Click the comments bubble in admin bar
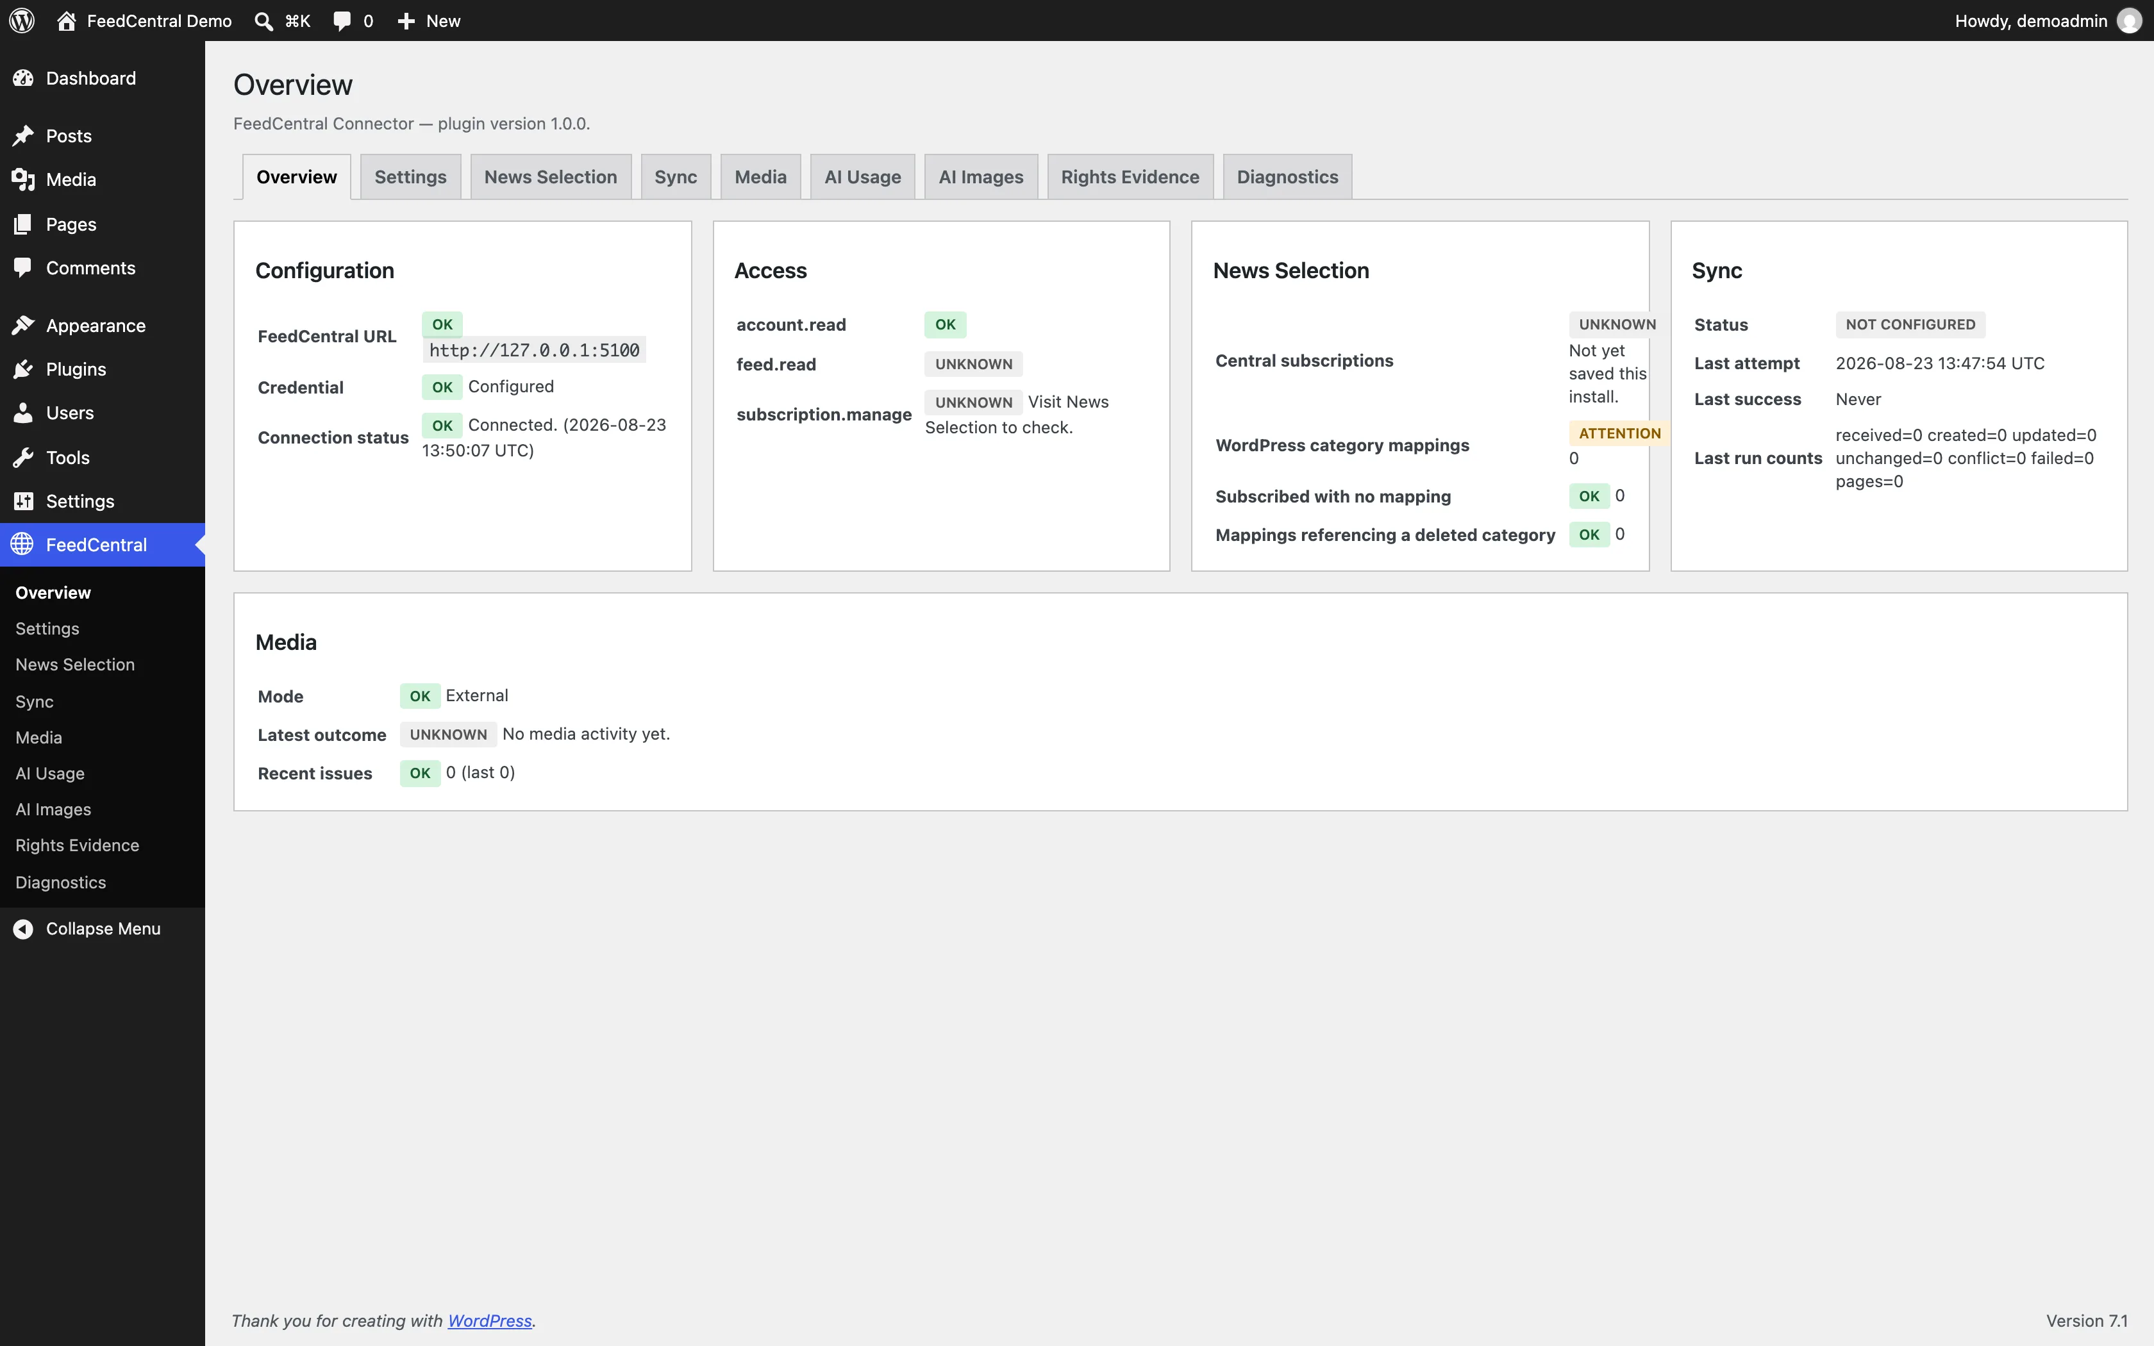2154x1346 pixels. [x=342, y=21]
